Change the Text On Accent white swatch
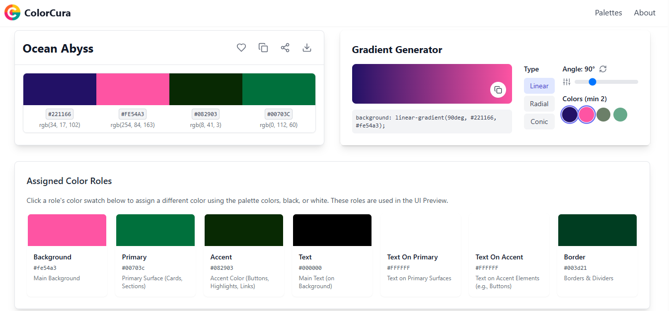The height and width of the screenshot is (311, 669). (509, 230)
